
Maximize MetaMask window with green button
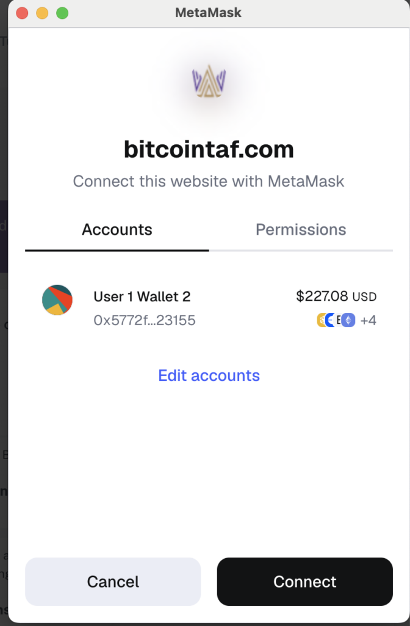pos(62,13)
